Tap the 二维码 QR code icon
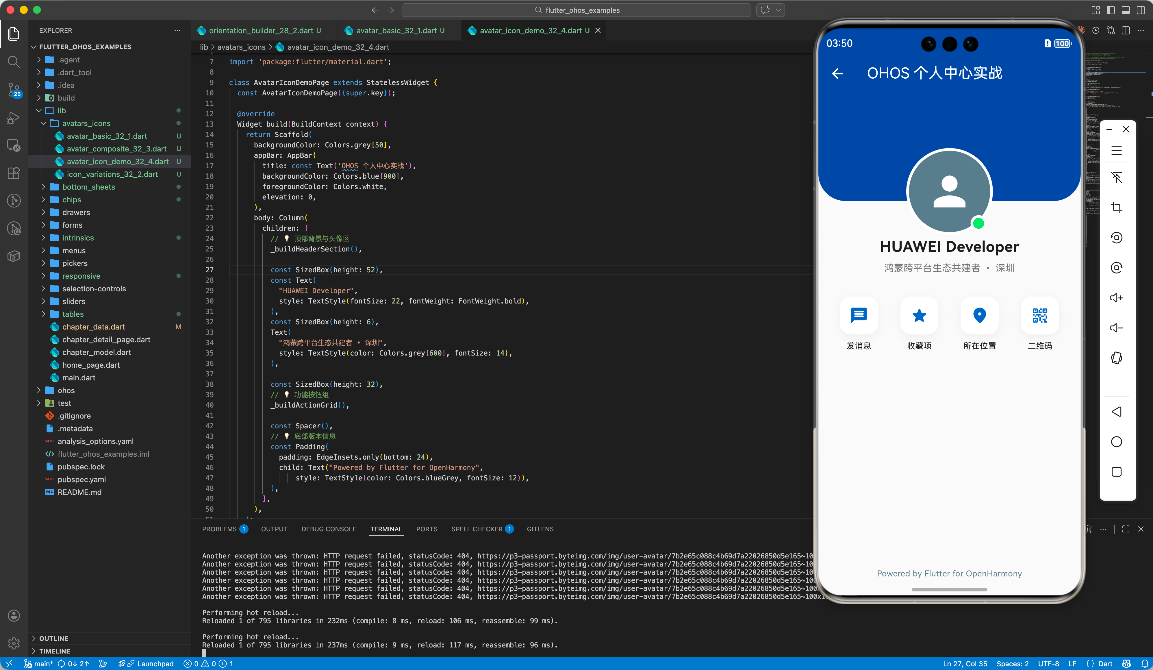This screenshot has width=1153, height=670. point(1039,315)
